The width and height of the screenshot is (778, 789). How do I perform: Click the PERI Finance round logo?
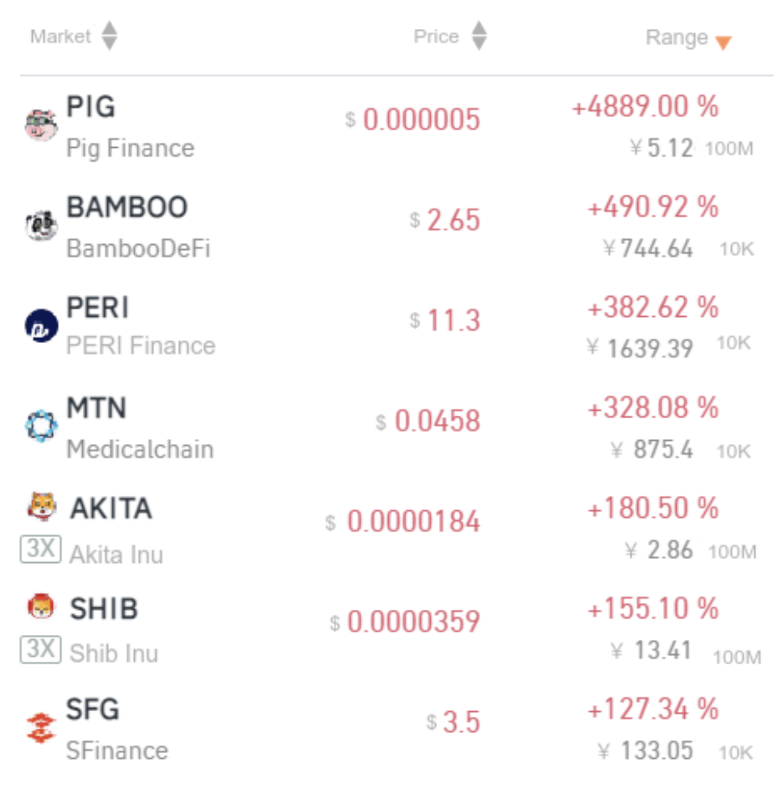point(41,326)
